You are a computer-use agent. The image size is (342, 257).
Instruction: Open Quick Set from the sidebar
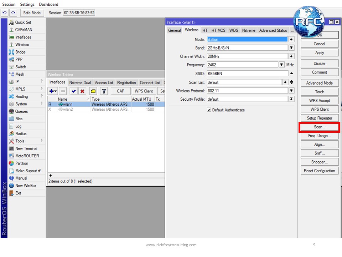point(23,22)
